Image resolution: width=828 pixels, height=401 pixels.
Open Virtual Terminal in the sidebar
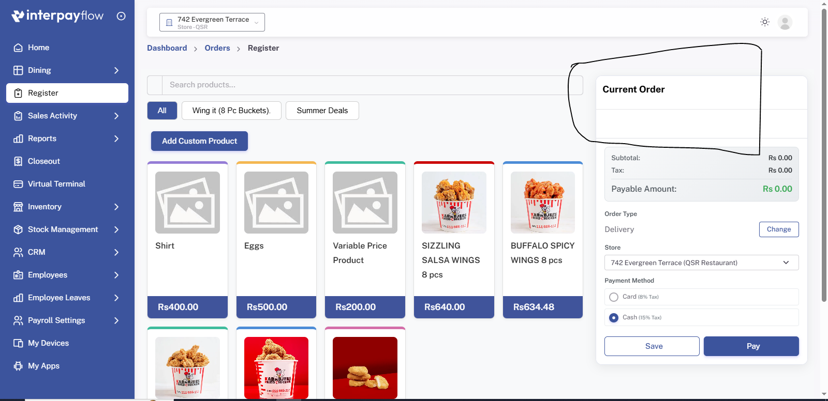(67, 184)
